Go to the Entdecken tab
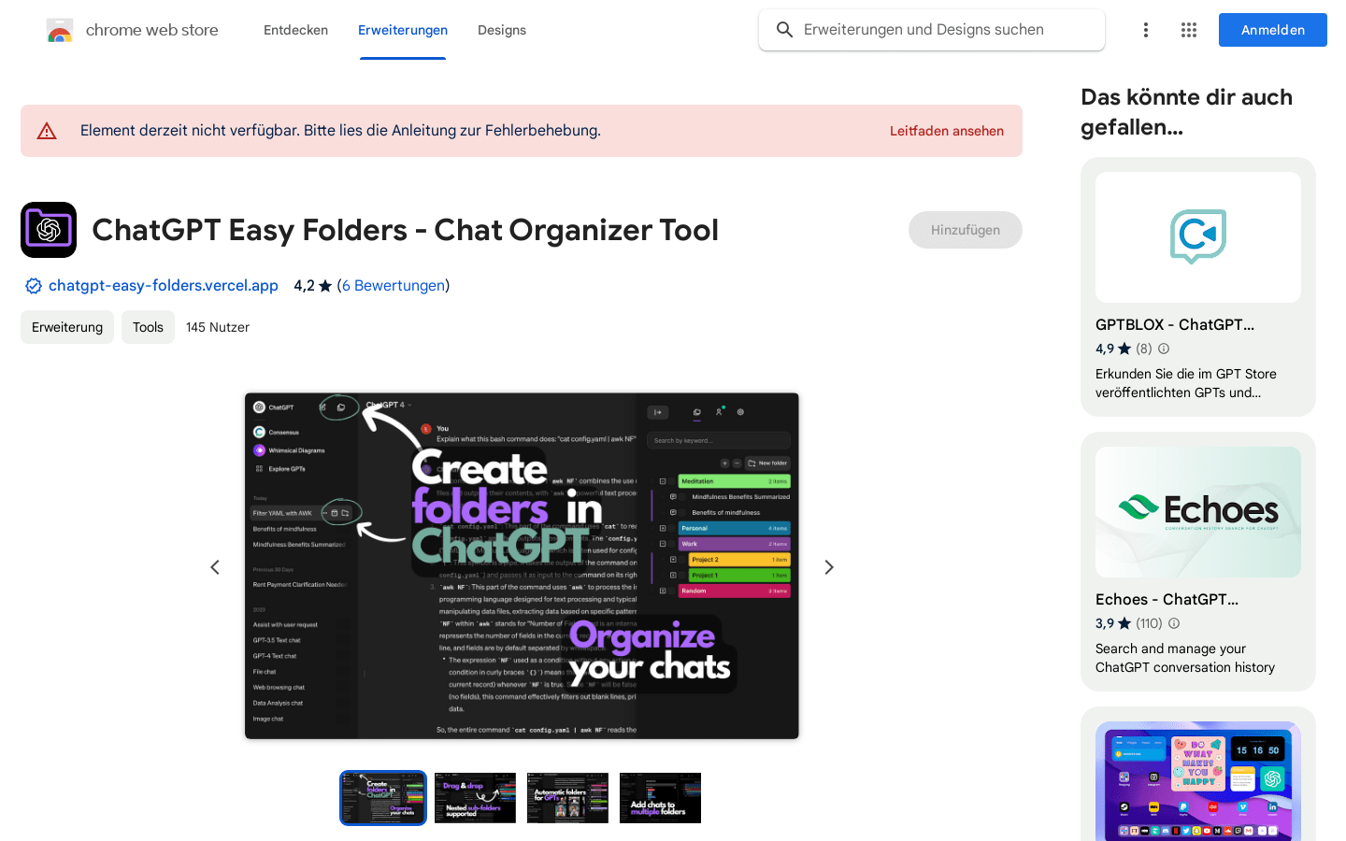The image size is (1346, 841). [295, 30]
